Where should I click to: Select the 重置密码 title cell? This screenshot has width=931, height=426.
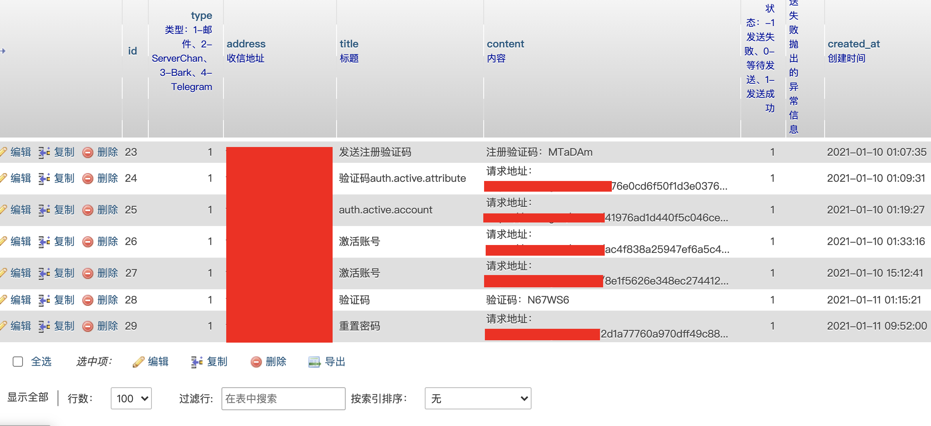pyautogui.click(x=360, y=326)
